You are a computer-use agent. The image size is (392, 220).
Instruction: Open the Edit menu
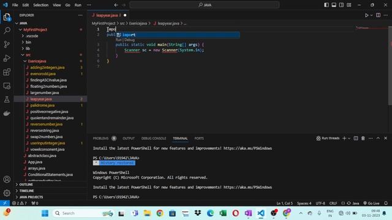(26, 5)
